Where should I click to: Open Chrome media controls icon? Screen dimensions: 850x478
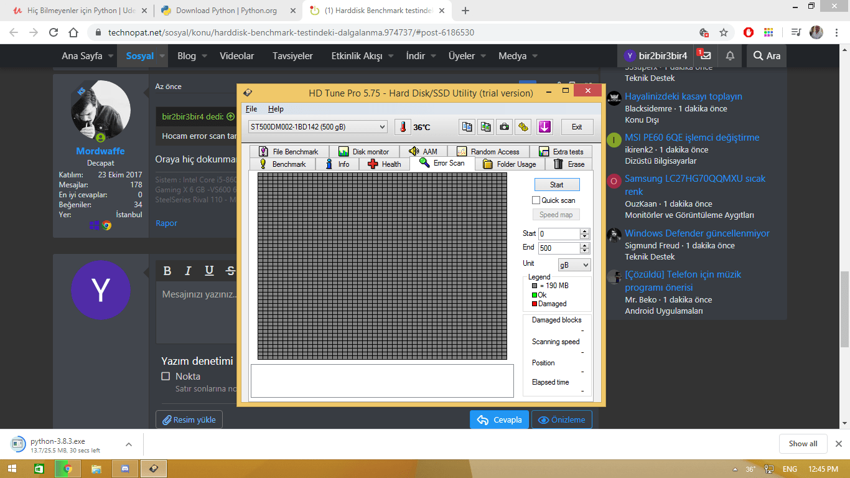pyautogui.click(x=796, y=32)
